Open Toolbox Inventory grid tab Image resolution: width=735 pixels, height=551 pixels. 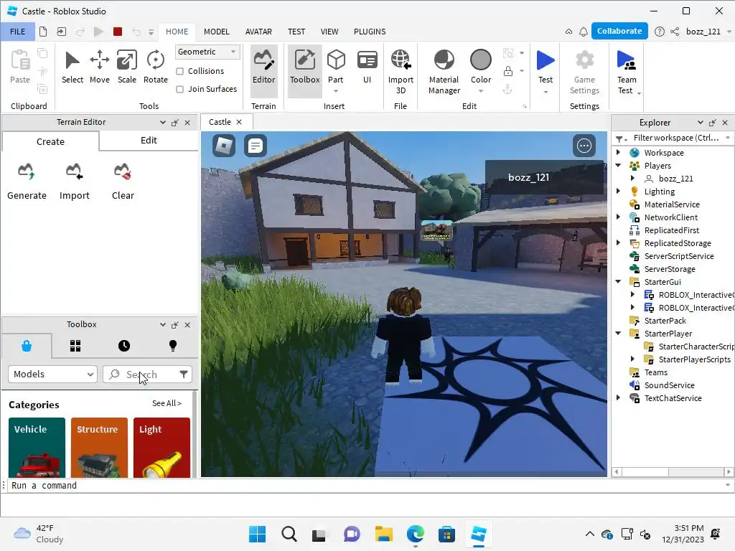coord(75,346)
